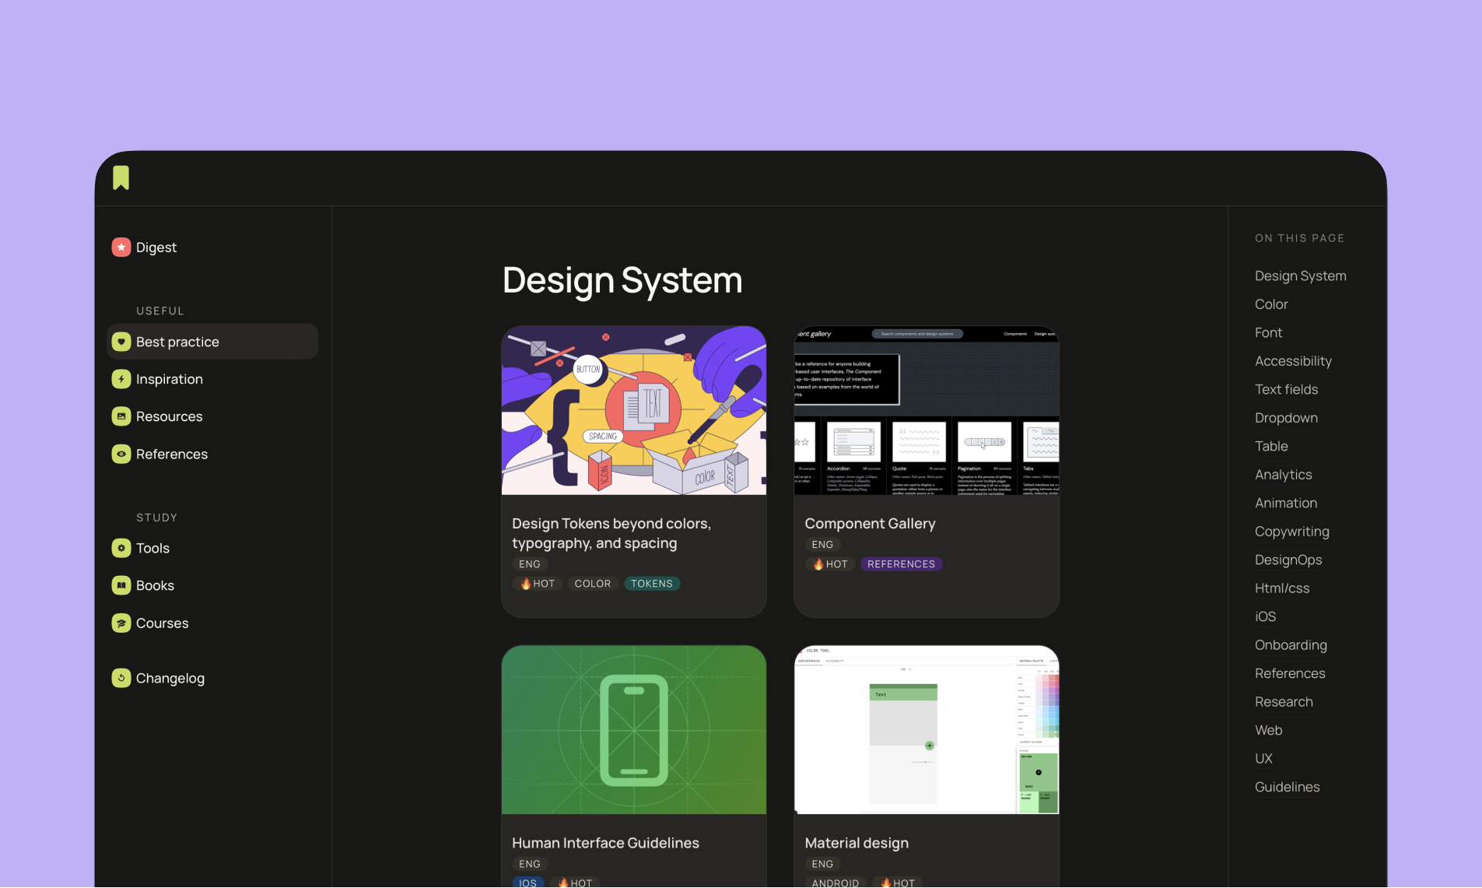This screenshot has width=1482, height=888.
Task: Click the Design System page heading
Action: point(622,280)
